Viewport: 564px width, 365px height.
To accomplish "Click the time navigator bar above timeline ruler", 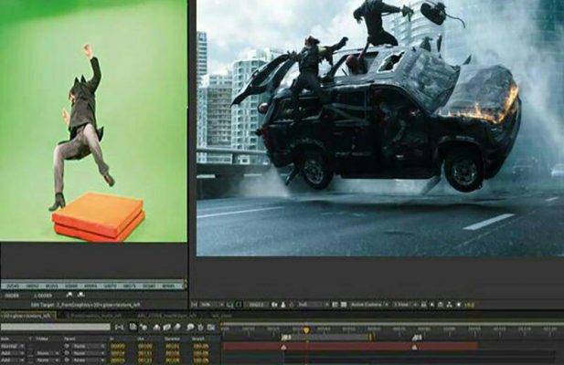I will tap(392, 324).
